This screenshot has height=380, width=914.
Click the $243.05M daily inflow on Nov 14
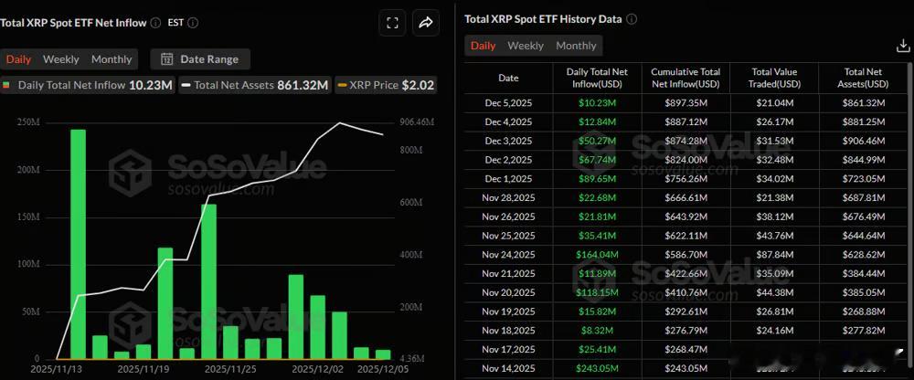tap(597, 368)
